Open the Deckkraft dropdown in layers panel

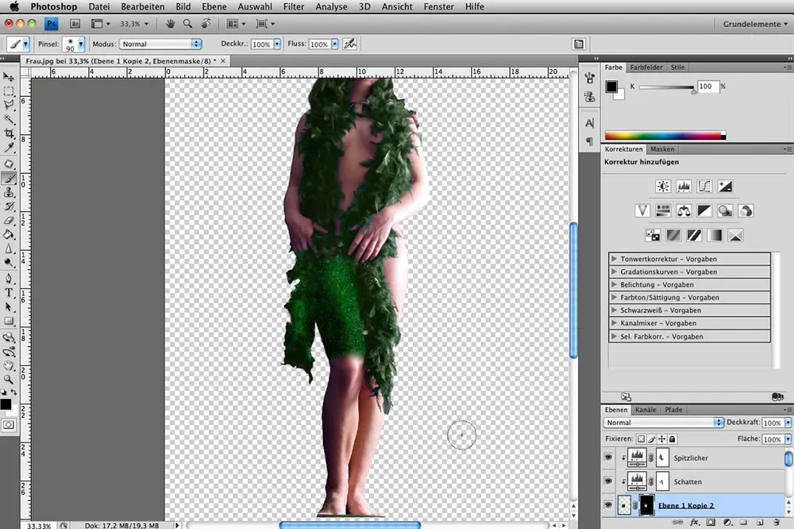point(788,423)
